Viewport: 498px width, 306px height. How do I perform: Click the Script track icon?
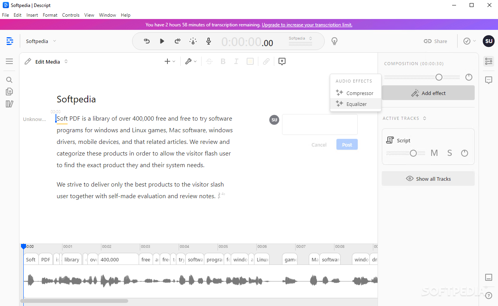390,140
